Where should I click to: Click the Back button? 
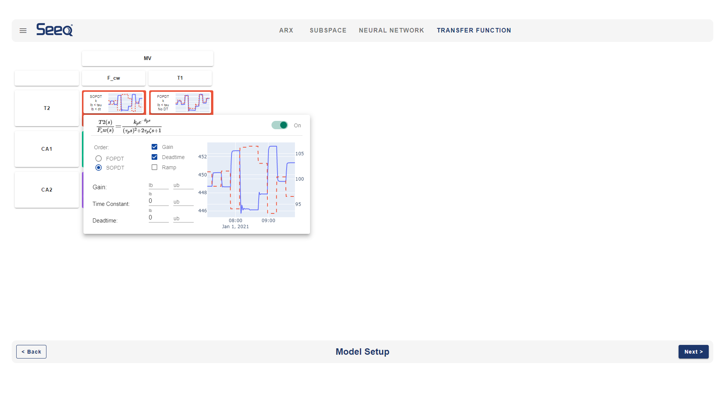pos(31,352)
